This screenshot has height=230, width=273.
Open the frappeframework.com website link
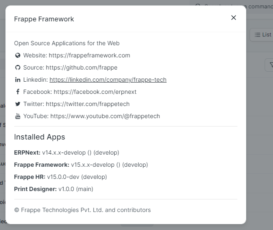coord(89,55)
